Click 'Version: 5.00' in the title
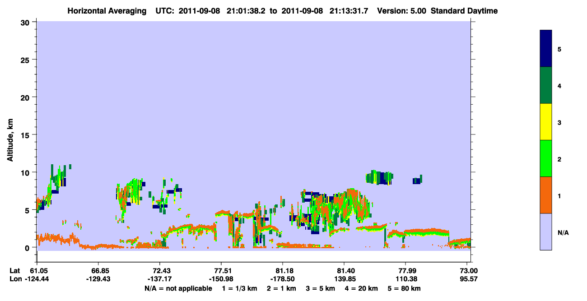Viewport: 587px width, 301px height. [x=402, y=11]
